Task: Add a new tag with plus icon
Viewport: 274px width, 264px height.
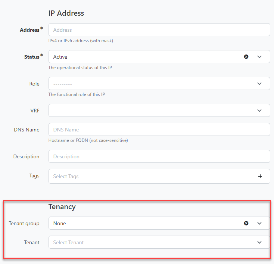Action: click(x=260, y=176)
